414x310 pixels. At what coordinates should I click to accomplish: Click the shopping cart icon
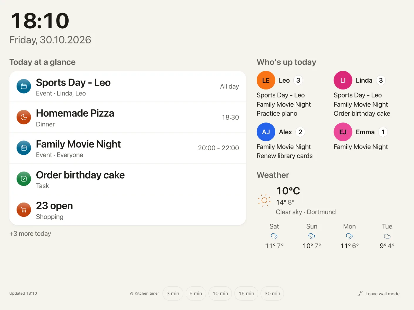(24, 210)
